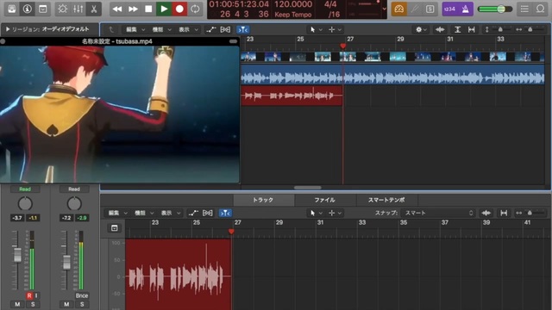Stop playback with the Stop button
This screenshot has width=552, height=310.
pos(148,9)
